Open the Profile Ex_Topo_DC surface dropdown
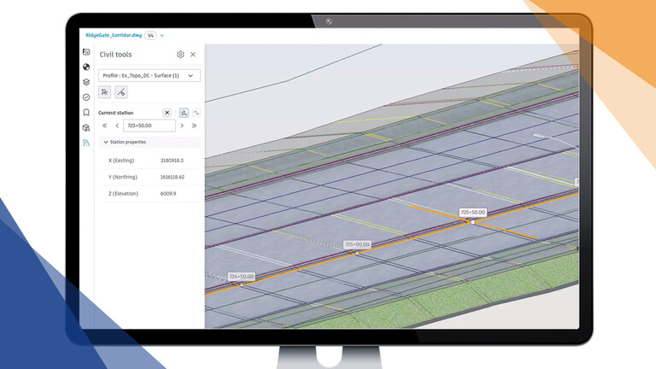The image size is (656, 369). (149, 76)
